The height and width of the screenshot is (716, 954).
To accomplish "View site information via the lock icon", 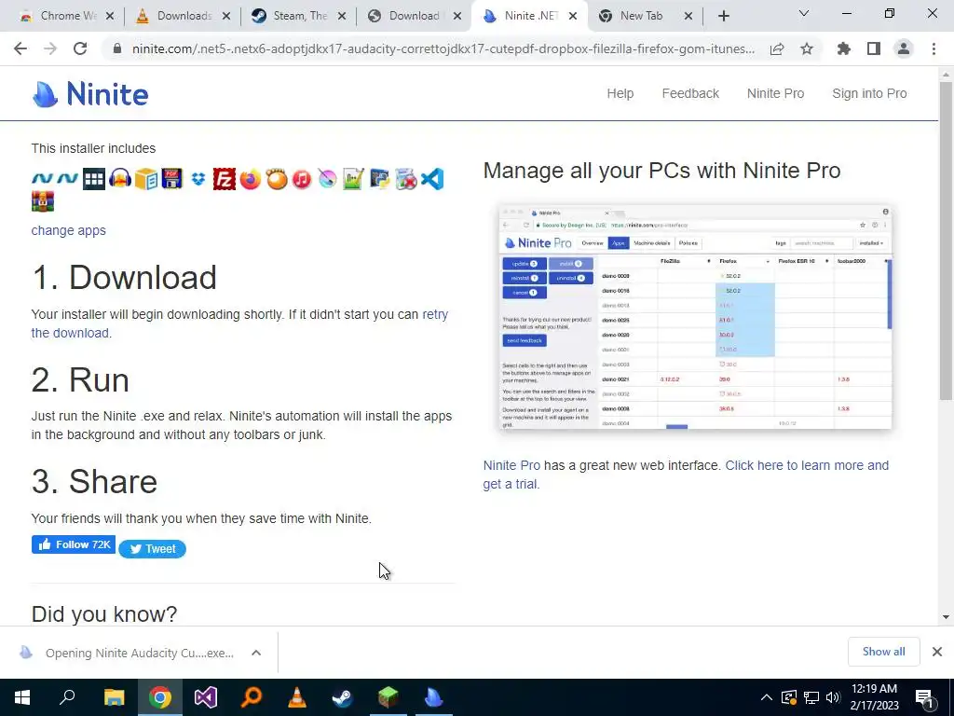I will [117, 48].
